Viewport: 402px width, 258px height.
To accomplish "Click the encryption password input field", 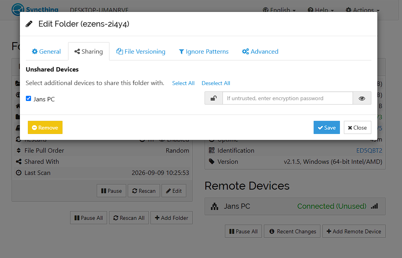I will click(x=288, y=98).
